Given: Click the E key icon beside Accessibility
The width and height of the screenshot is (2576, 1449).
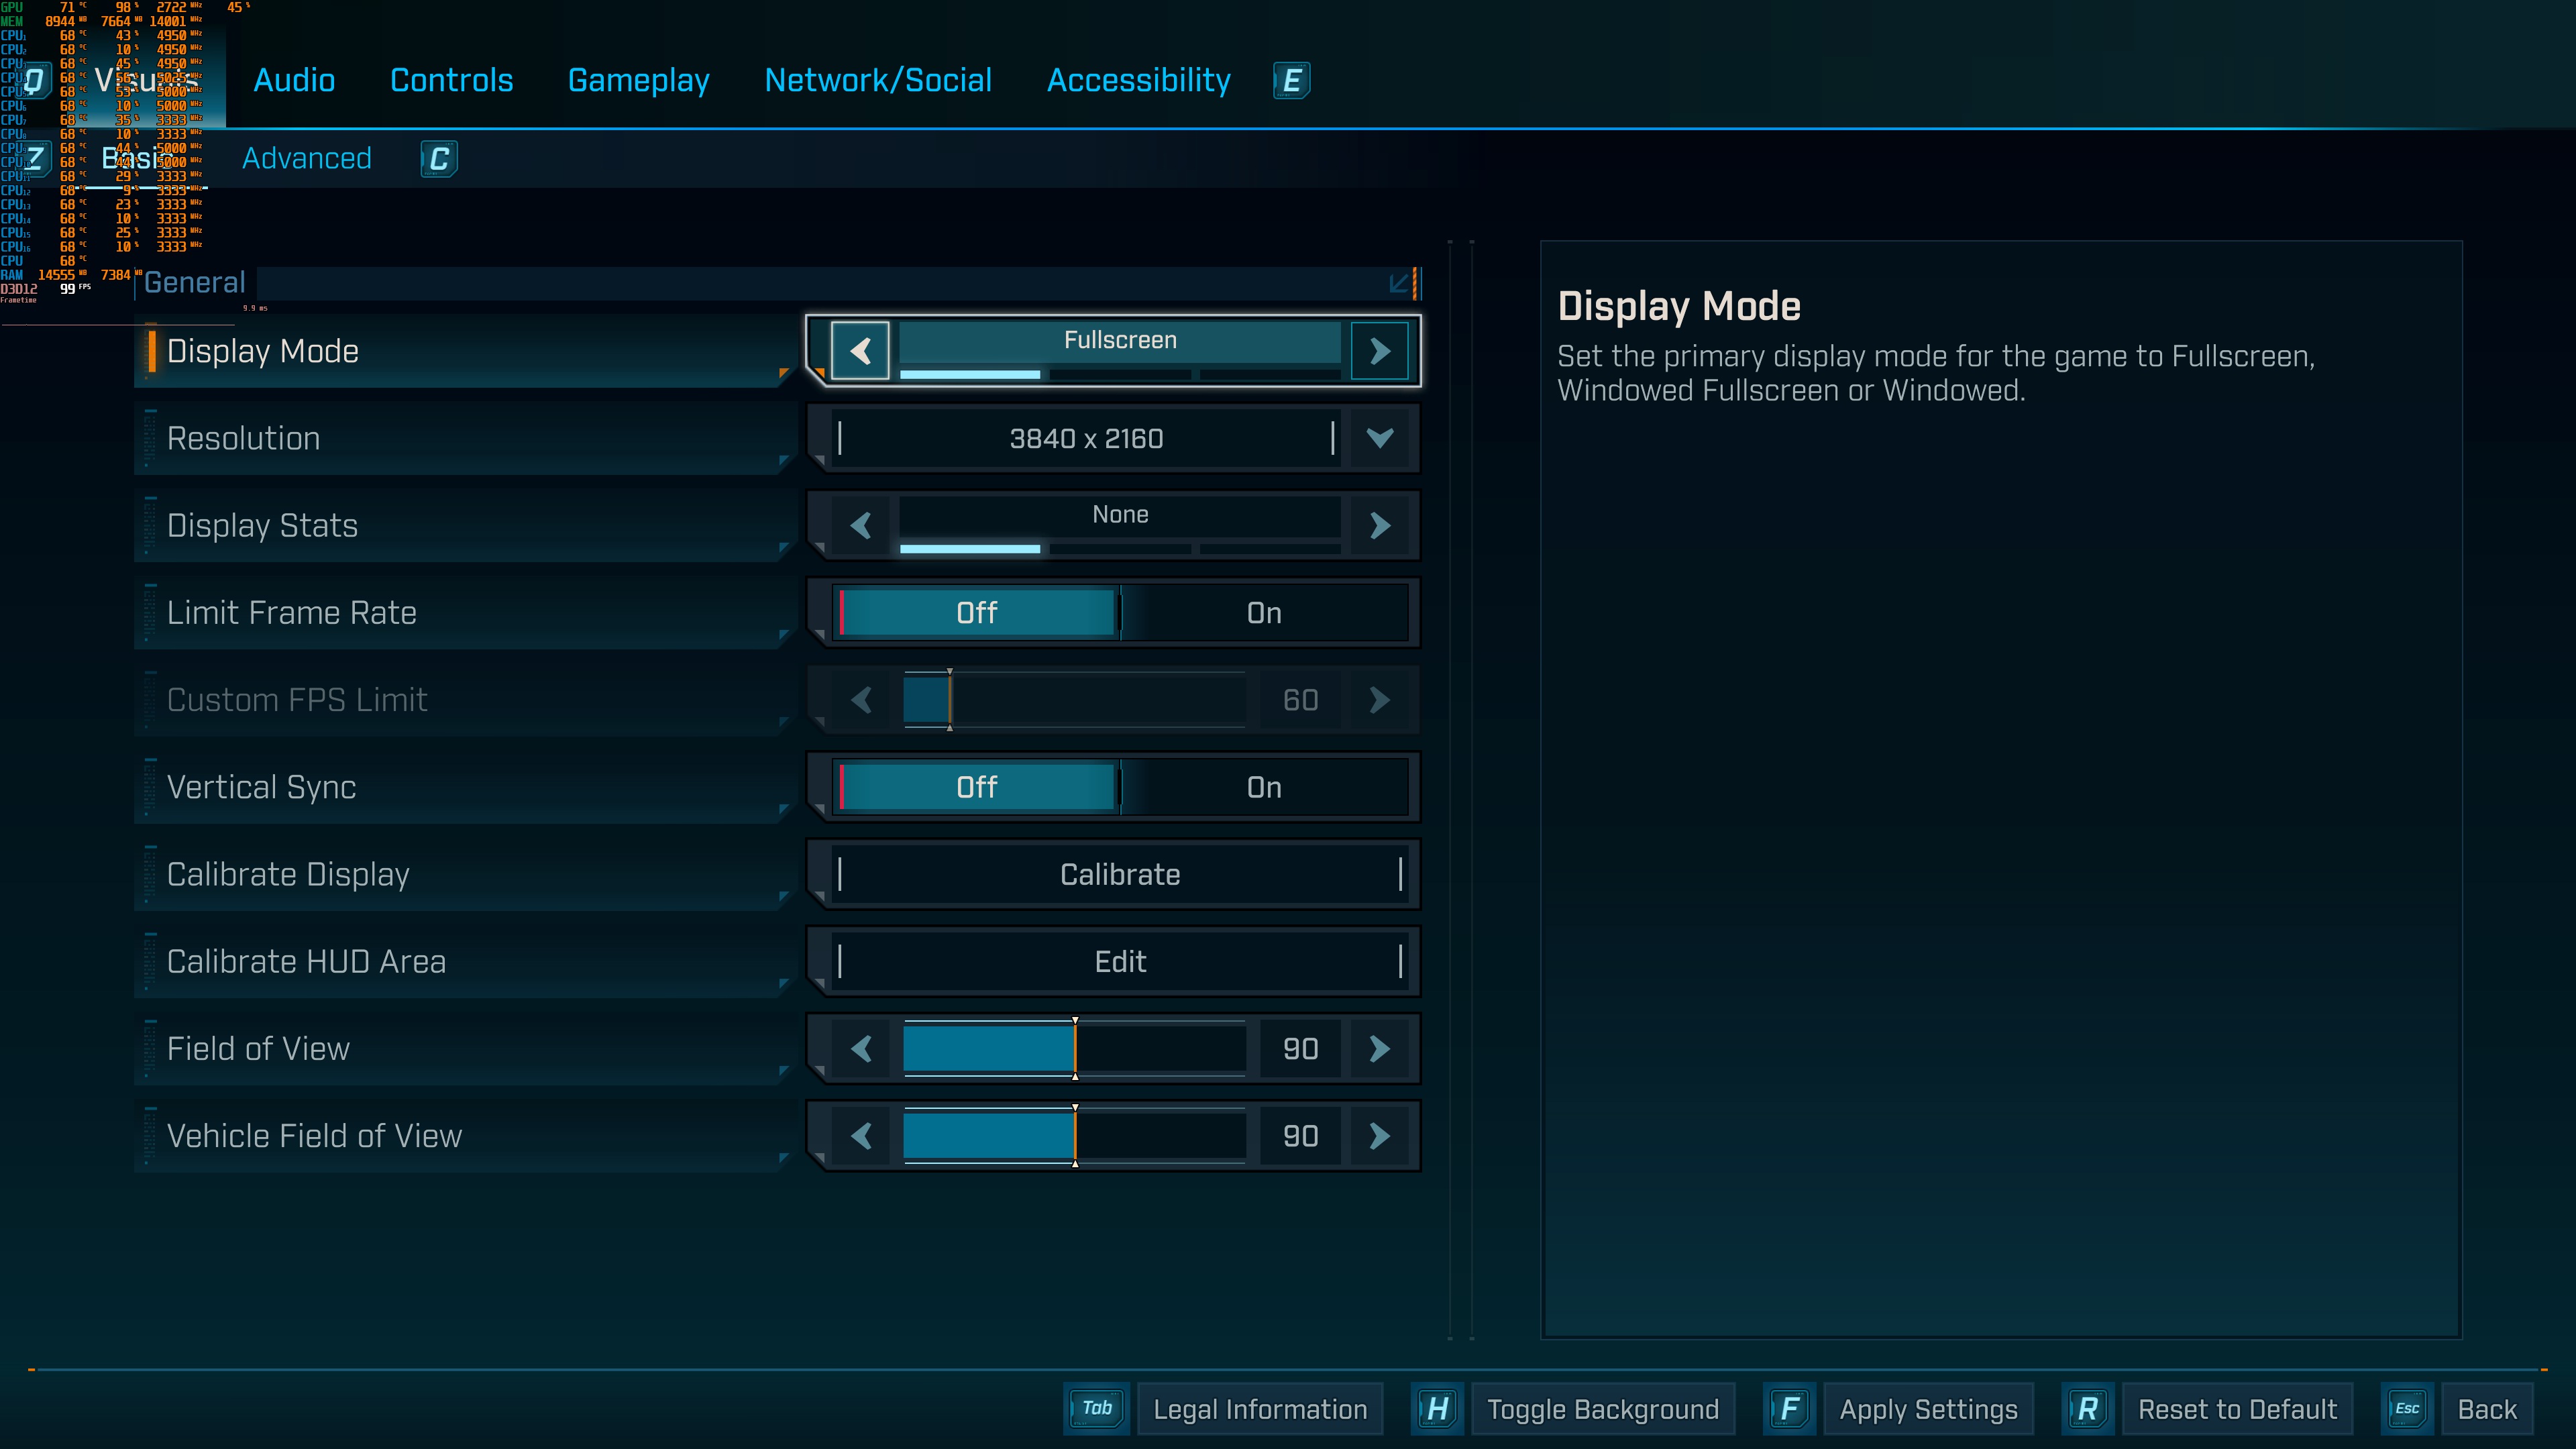Looking at the screenshot, I should click(1291, 80).
